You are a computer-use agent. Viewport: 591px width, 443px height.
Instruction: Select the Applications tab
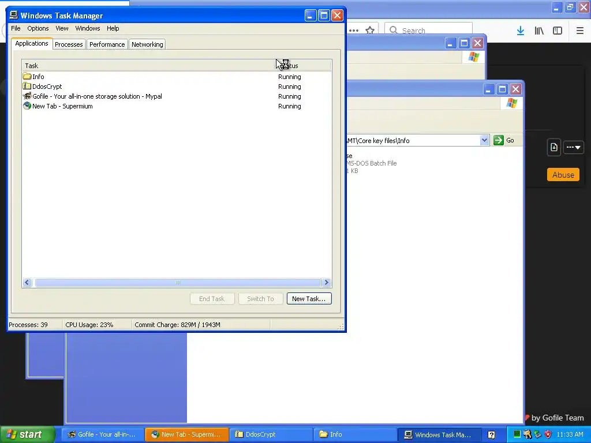(32, 43)
